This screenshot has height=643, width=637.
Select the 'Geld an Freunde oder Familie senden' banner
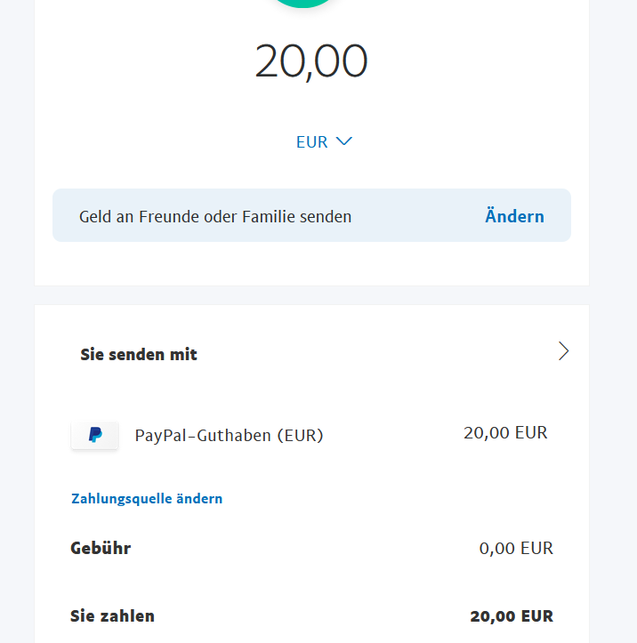tap(215, 216)
